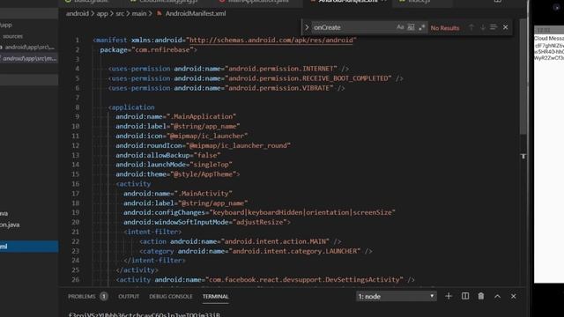Go to previous match arrow

[x=471, y=27]
